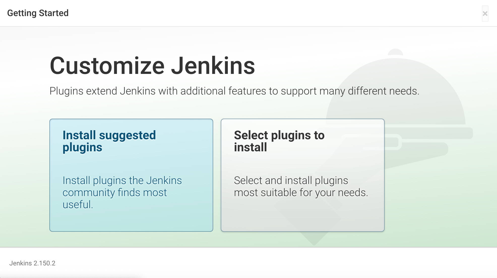Click the Jenkins 2.150.2 version label
The image size is (497, 278).
32,263
